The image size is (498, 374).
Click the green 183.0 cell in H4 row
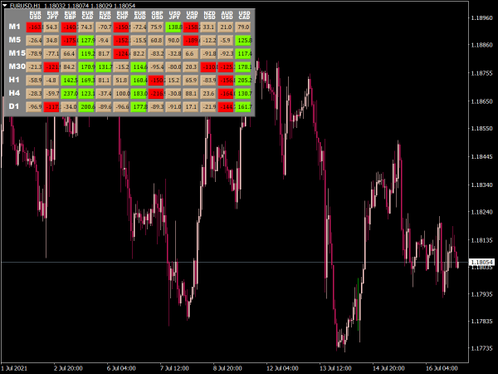tap(139, 93)
